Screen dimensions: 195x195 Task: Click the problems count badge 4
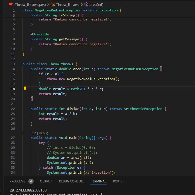pos(31,181)
